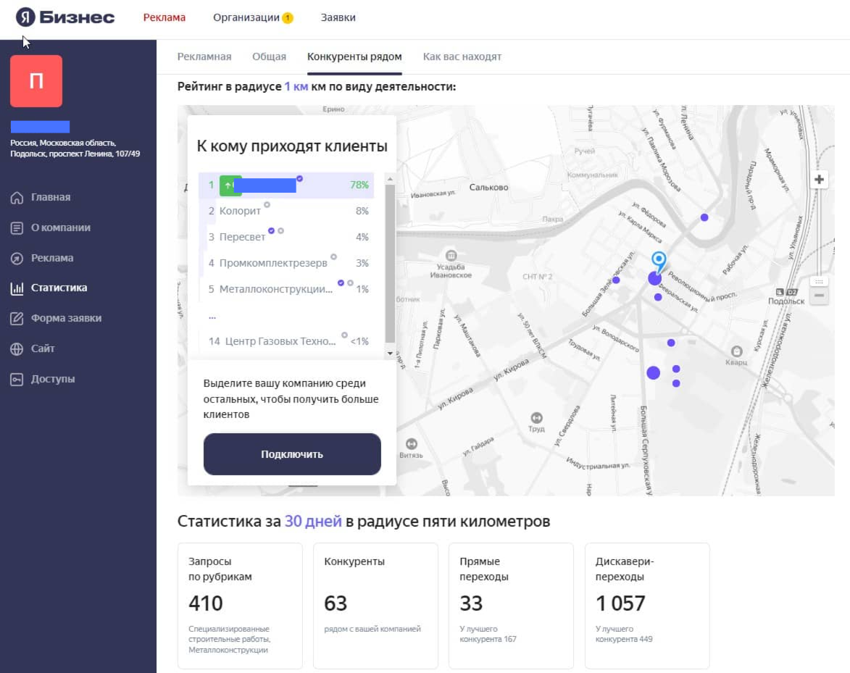The image size is (850, 673).
Task: Change the 30 дней period selector
Action: [312, 522]
